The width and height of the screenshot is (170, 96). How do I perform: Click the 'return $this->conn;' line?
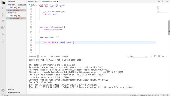pos(53,30)
